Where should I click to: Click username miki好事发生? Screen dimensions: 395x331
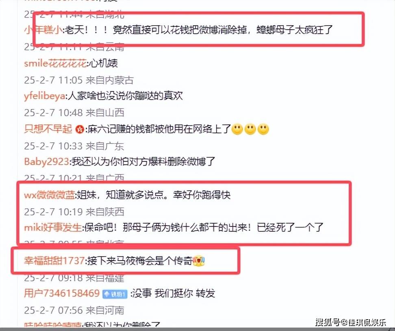(53, 228)
